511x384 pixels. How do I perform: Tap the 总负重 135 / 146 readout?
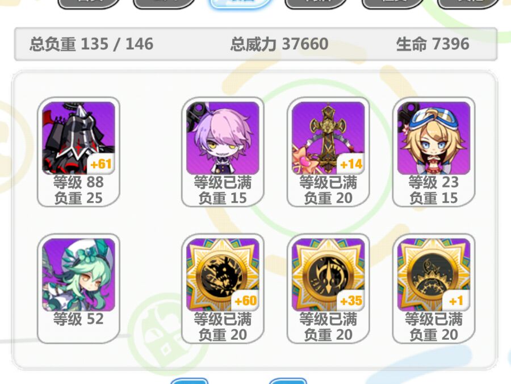tap(91, 44)
